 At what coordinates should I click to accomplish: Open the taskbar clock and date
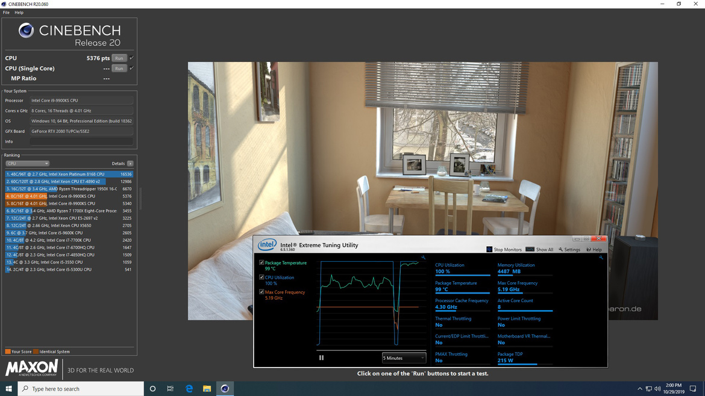click(674, 389)
